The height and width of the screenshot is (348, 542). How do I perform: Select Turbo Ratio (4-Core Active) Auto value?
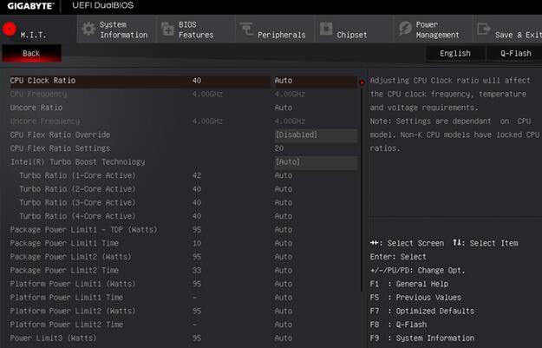(x=283, y=216)
